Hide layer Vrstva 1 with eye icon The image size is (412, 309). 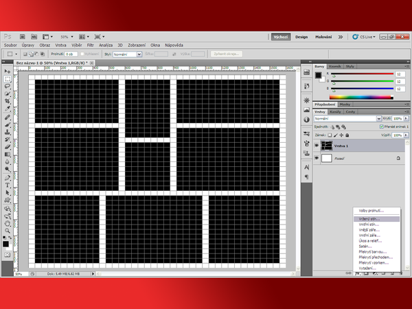pyautogui.click(x=317, y=146)
